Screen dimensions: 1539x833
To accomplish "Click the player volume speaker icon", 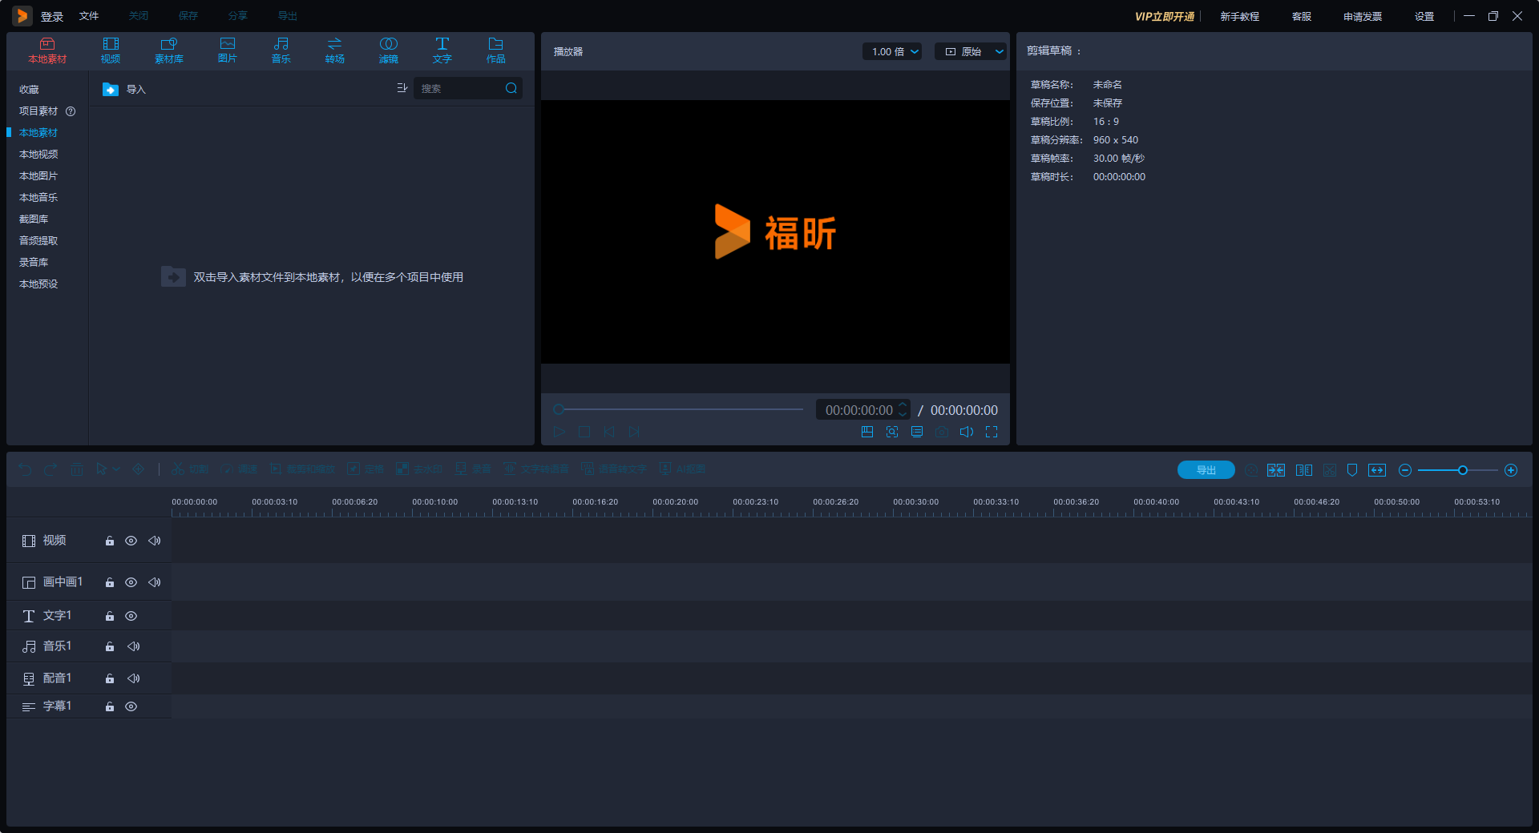I will [967, 432].
